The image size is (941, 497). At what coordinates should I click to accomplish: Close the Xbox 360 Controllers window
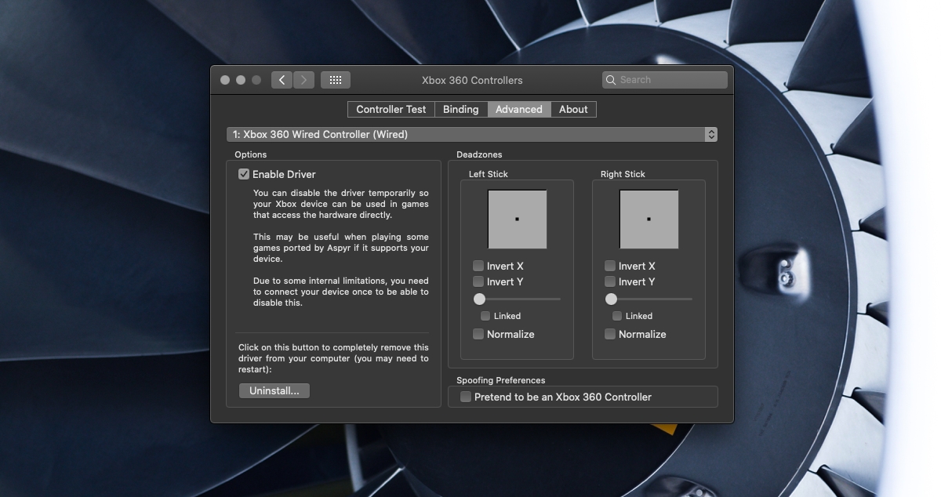(x=225, y=80)
